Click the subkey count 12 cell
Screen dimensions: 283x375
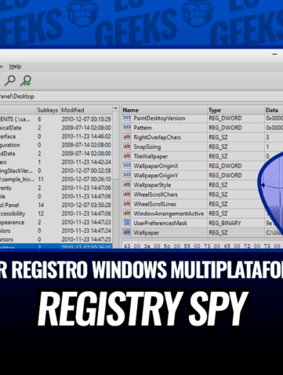pyautogui.click(x=41, y=213)
